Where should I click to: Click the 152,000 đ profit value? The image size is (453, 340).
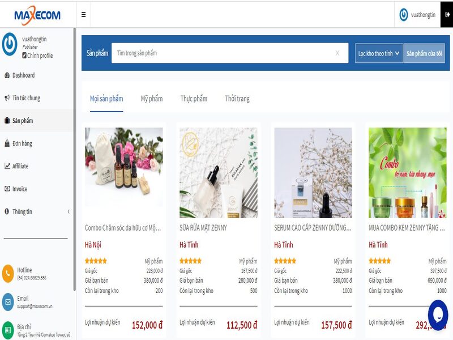[147, 325]
